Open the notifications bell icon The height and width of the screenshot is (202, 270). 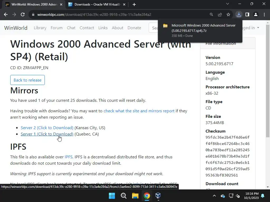coord(263,196)
